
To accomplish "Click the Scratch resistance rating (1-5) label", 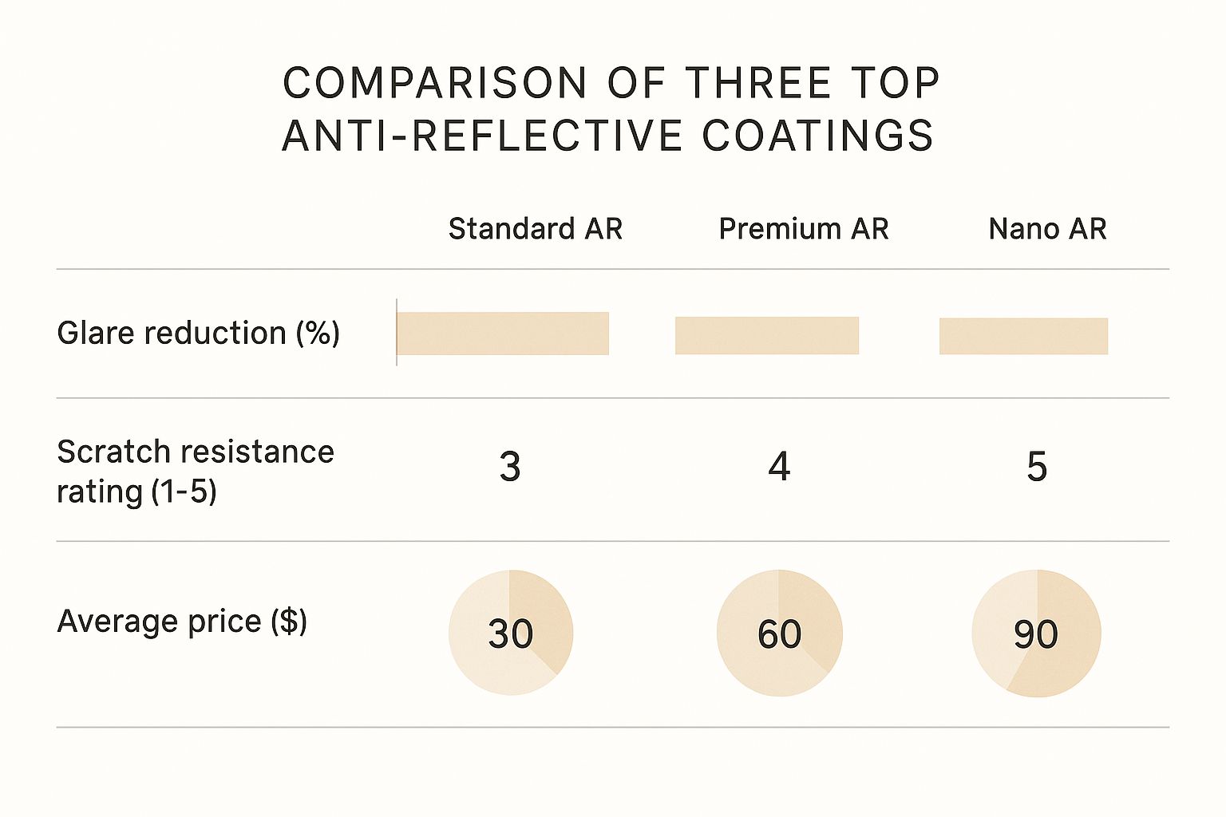I will [x=195, y=472].
